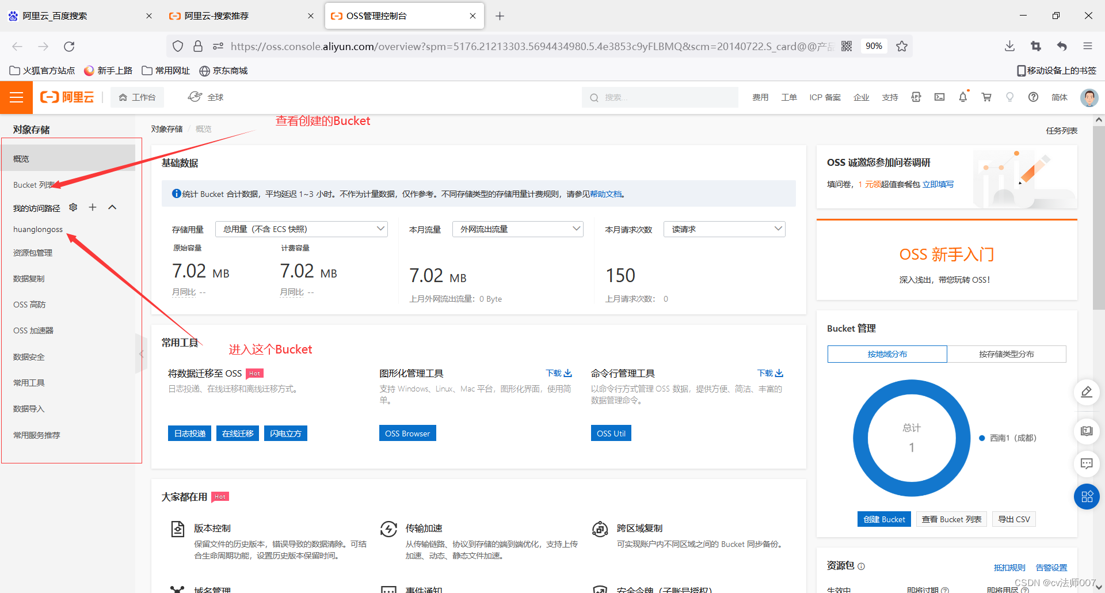This screenshot has height=593, width=1105.
Task: Open the user avatar menu
Action: (1089, 97)
